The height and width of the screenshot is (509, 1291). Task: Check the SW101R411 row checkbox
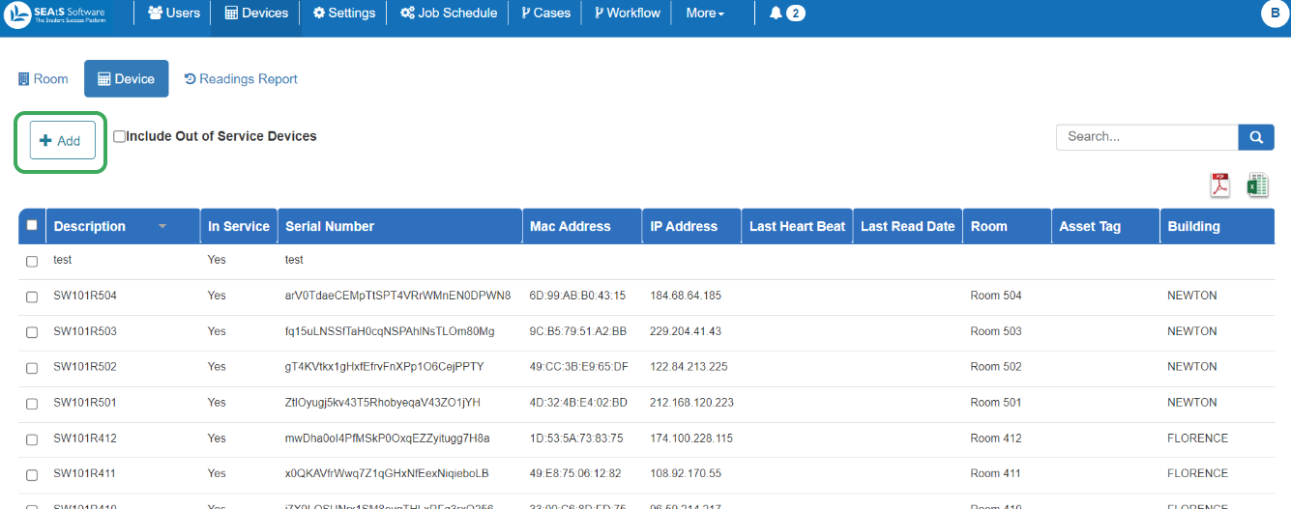pyautogui.click(x=32, y=475)
